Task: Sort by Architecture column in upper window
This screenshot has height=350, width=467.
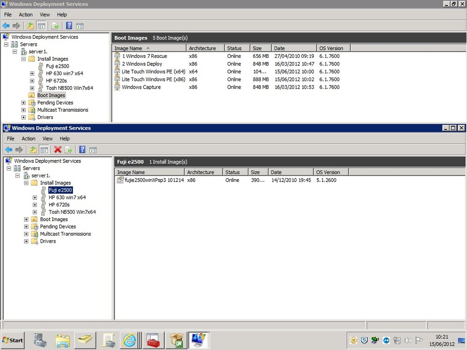Action: coord(205,48)
